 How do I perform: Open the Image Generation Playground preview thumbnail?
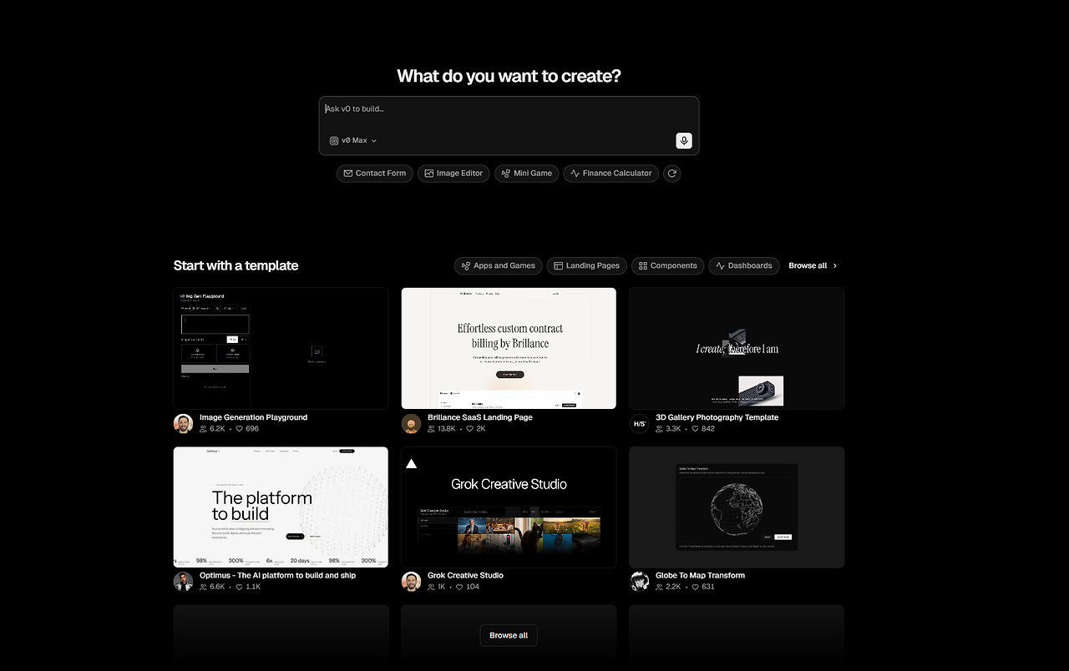tap(281, 348)
